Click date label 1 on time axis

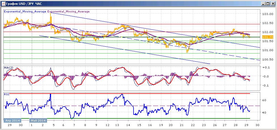pos(32,125)
